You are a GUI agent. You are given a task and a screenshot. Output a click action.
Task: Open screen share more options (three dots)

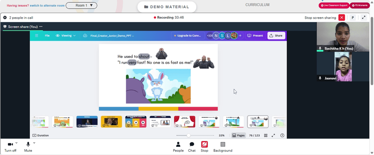click(x=41, y=26)
